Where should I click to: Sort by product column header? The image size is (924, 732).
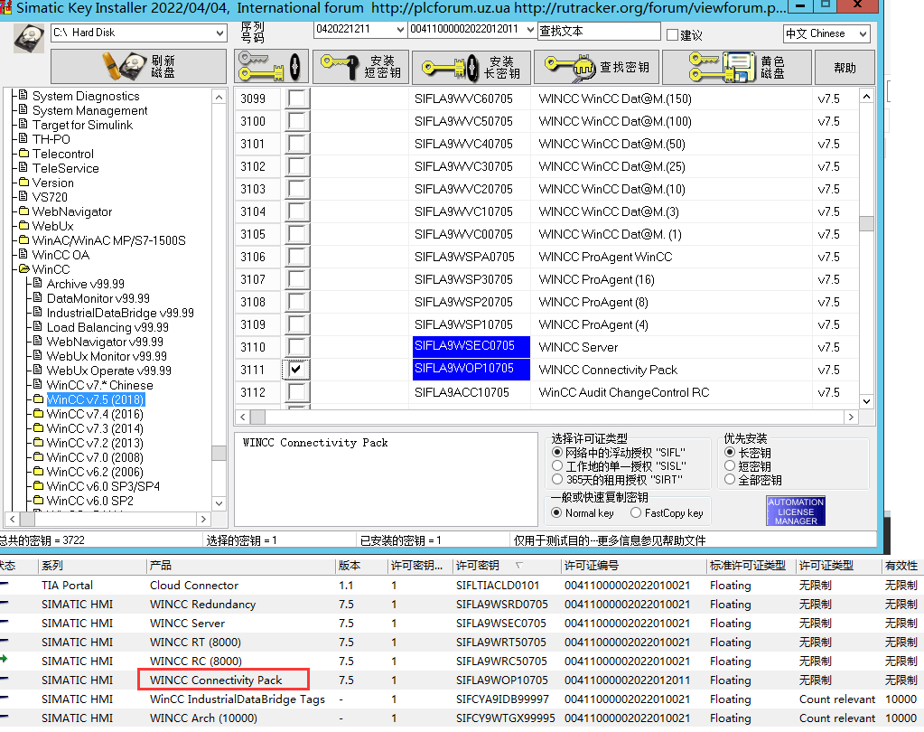[240, 565]
